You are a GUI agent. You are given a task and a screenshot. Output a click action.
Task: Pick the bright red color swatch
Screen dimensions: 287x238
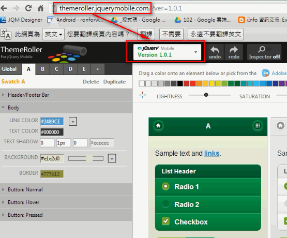(x=192, y=83)
